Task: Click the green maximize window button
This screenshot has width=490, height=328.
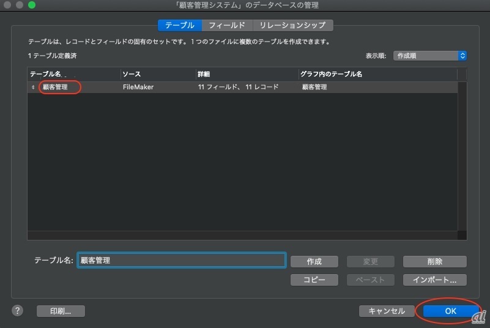Action: point(32,6)
